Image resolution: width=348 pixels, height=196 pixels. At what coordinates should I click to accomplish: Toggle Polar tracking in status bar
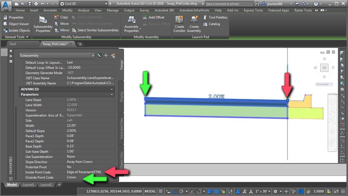pos(181,191)
